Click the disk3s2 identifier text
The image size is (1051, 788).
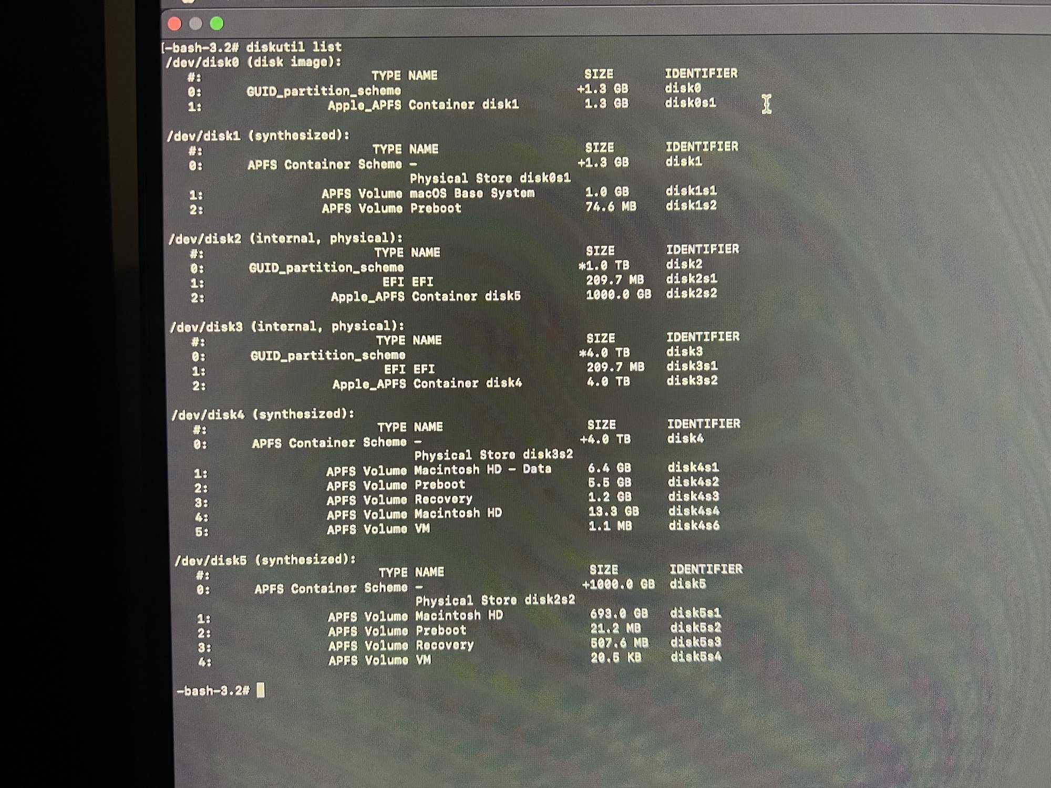[692, 380]
